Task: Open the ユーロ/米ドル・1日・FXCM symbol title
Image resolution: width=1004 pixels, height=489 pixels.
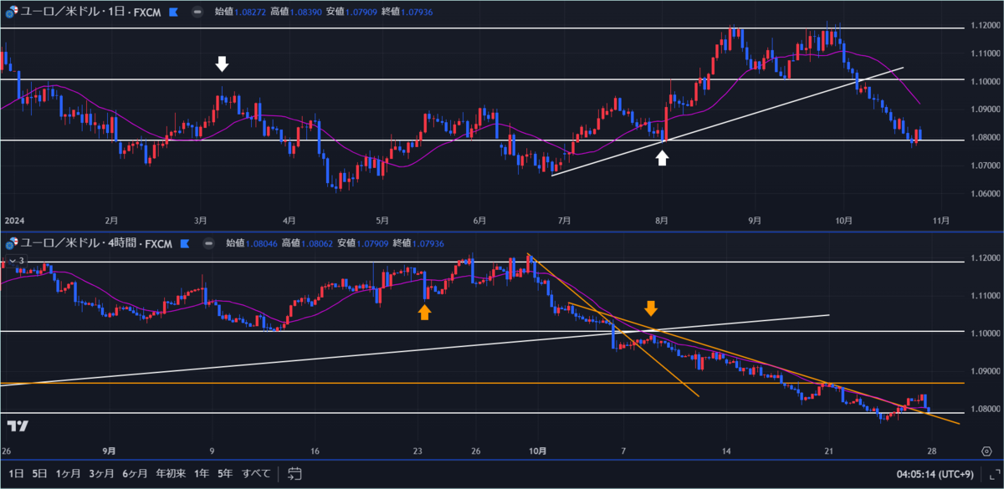Action: point(90,12)
